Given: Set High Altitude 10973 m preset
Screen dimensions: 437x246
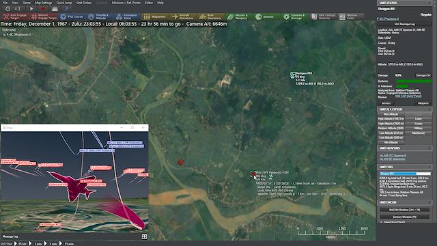Looking at the screenshot, I should [x=391, y=119].
